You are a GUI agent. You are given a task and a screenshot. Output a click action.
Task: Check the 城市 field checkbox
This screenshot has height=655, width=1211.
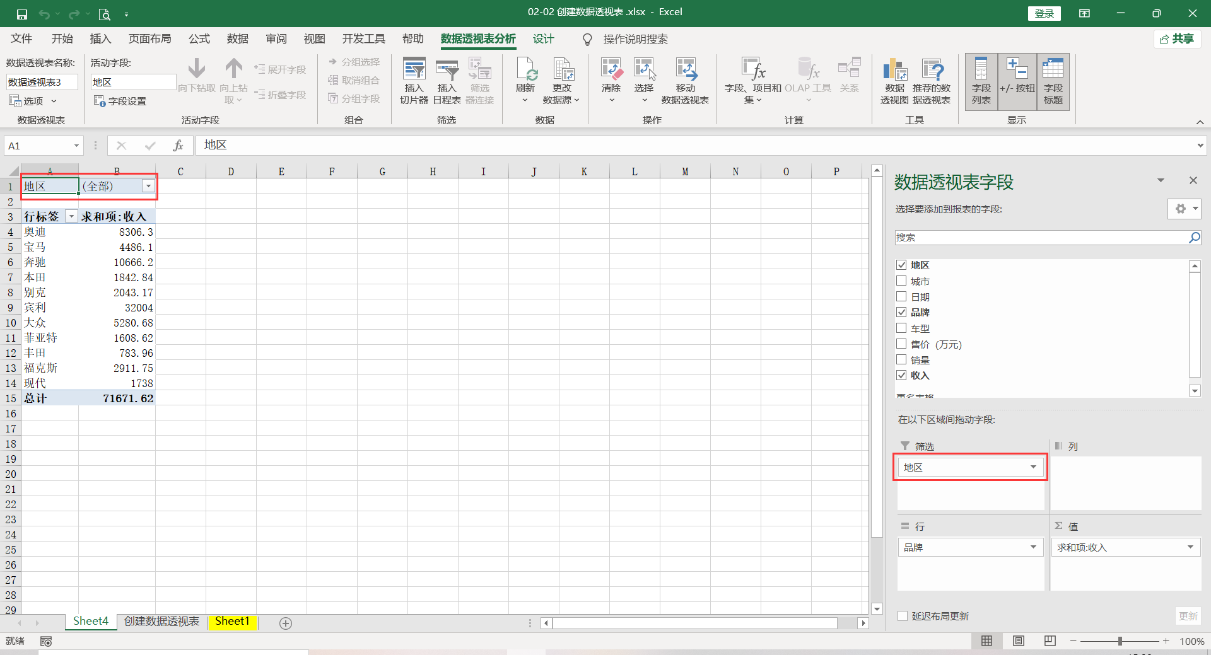point(901,281)
